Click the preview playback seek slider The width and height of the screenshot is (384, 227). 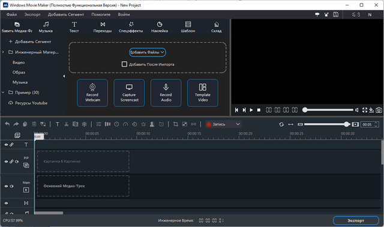(328, 110)
